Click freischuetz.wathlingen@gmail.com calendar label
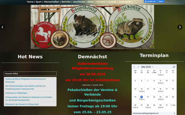This screenshot has height=115, width=185. click(146, 113)
